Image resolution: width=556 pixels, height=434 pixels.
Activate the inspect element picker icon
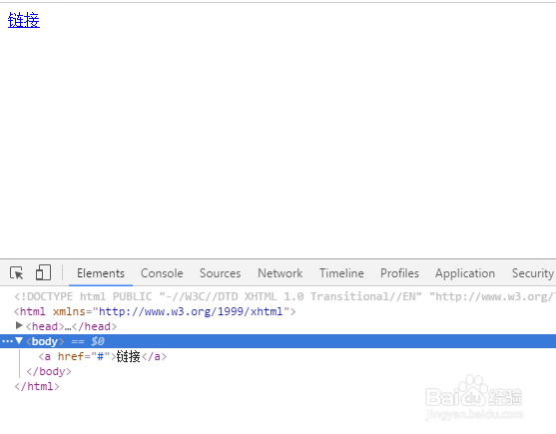tap(16, 273)
